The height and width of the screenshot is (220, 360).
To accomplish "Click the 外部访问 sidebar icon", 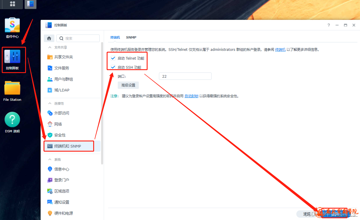I will point(50,113).
